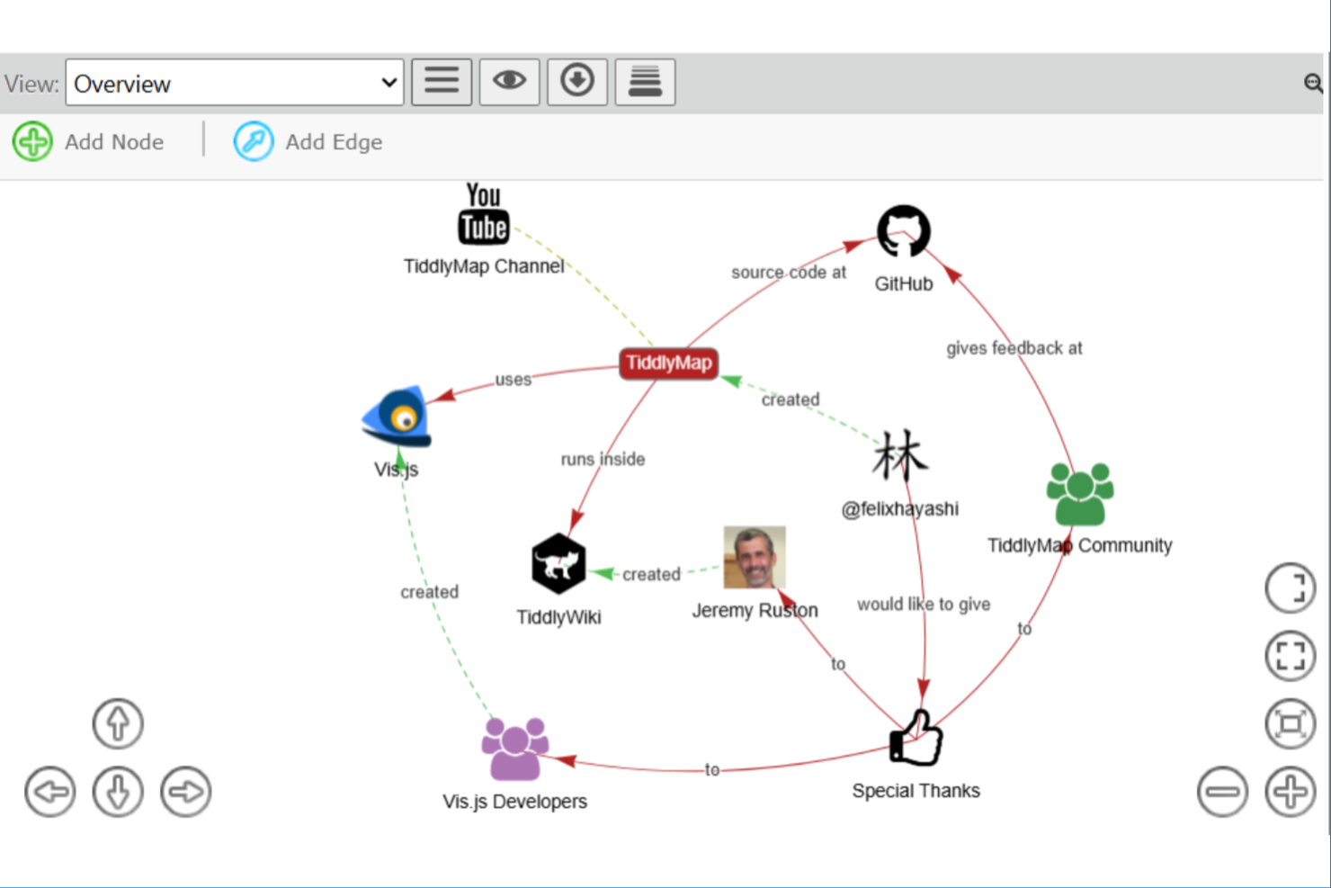The width and height of the screenshot is (1331, 888).
Task: Select the Jeremy Ruston photo node
Action: (x=755, y=558)
